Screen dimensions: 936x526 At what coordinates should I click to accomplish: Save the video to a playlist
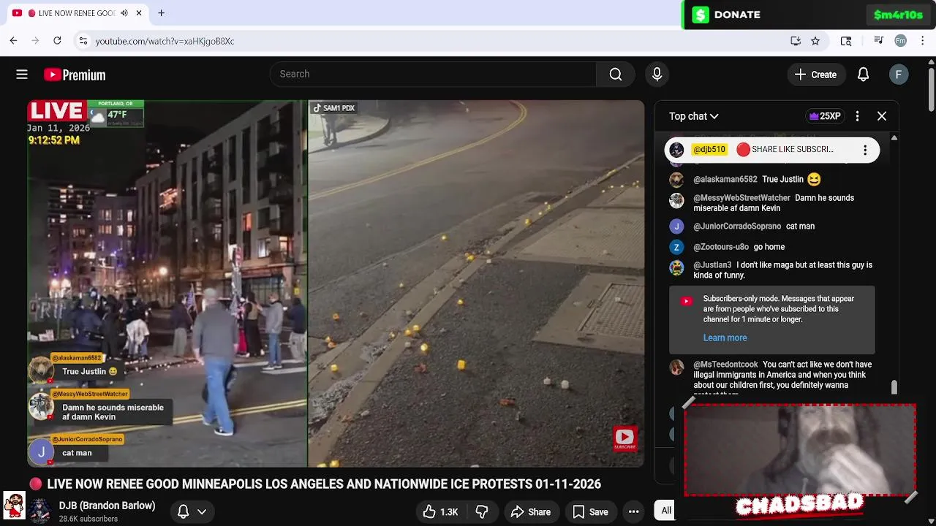[591, 512]
